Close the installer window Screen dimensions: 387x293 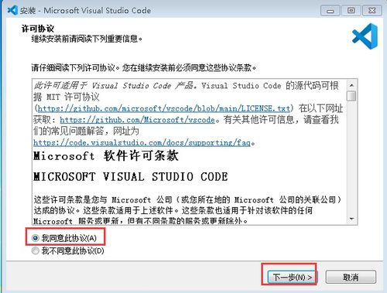click(372, 11)
